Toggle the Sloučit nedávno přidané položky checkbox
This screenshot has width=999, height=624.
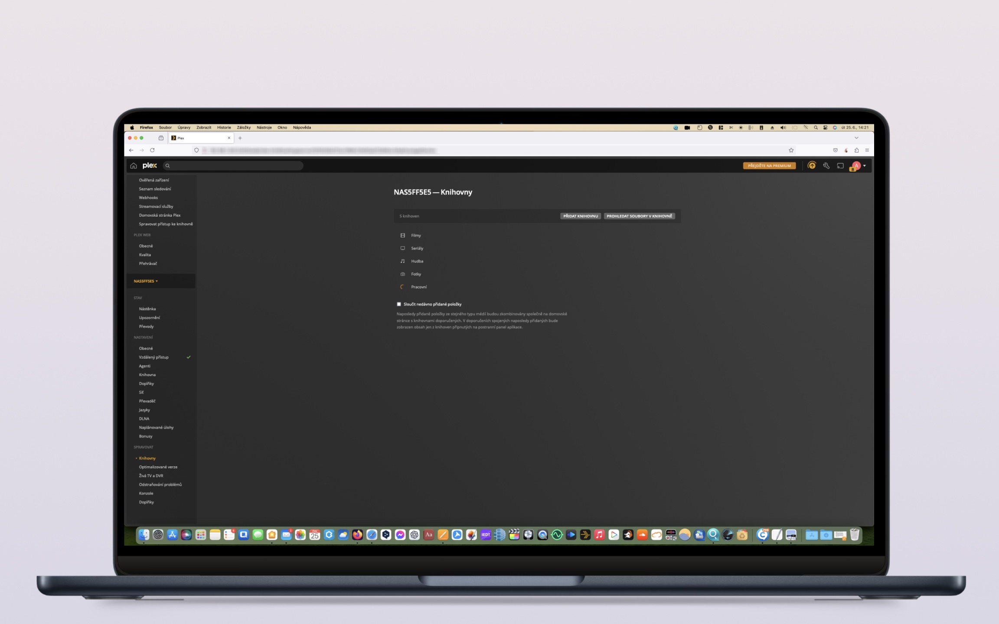pyautogui.click(x=399, y=304)
